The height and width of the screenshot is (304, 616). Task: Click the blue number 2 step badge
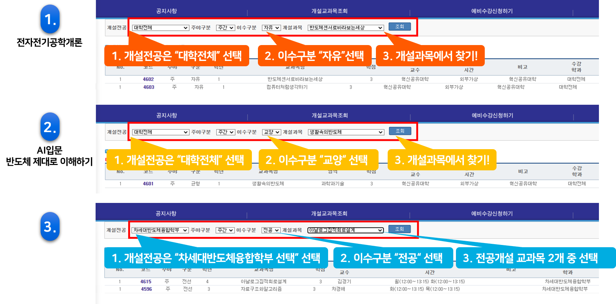pyautogui.click(x=50, y=127)
